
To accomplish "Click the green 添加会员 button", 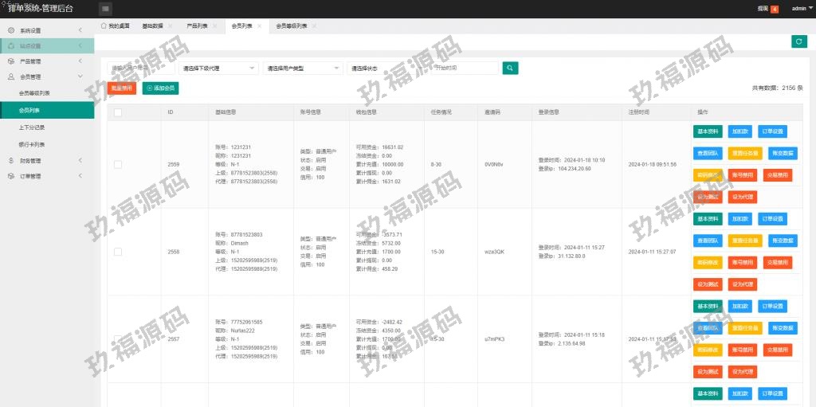I will click(160, 88).
